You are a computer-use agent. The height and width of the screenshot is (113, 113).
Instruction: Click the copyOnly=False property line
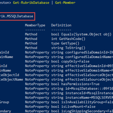(70, 61)
